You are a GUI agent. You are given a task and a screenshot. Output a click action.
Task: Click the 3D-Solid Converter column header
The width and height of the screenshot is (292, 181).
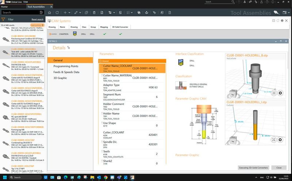point(120,27)
